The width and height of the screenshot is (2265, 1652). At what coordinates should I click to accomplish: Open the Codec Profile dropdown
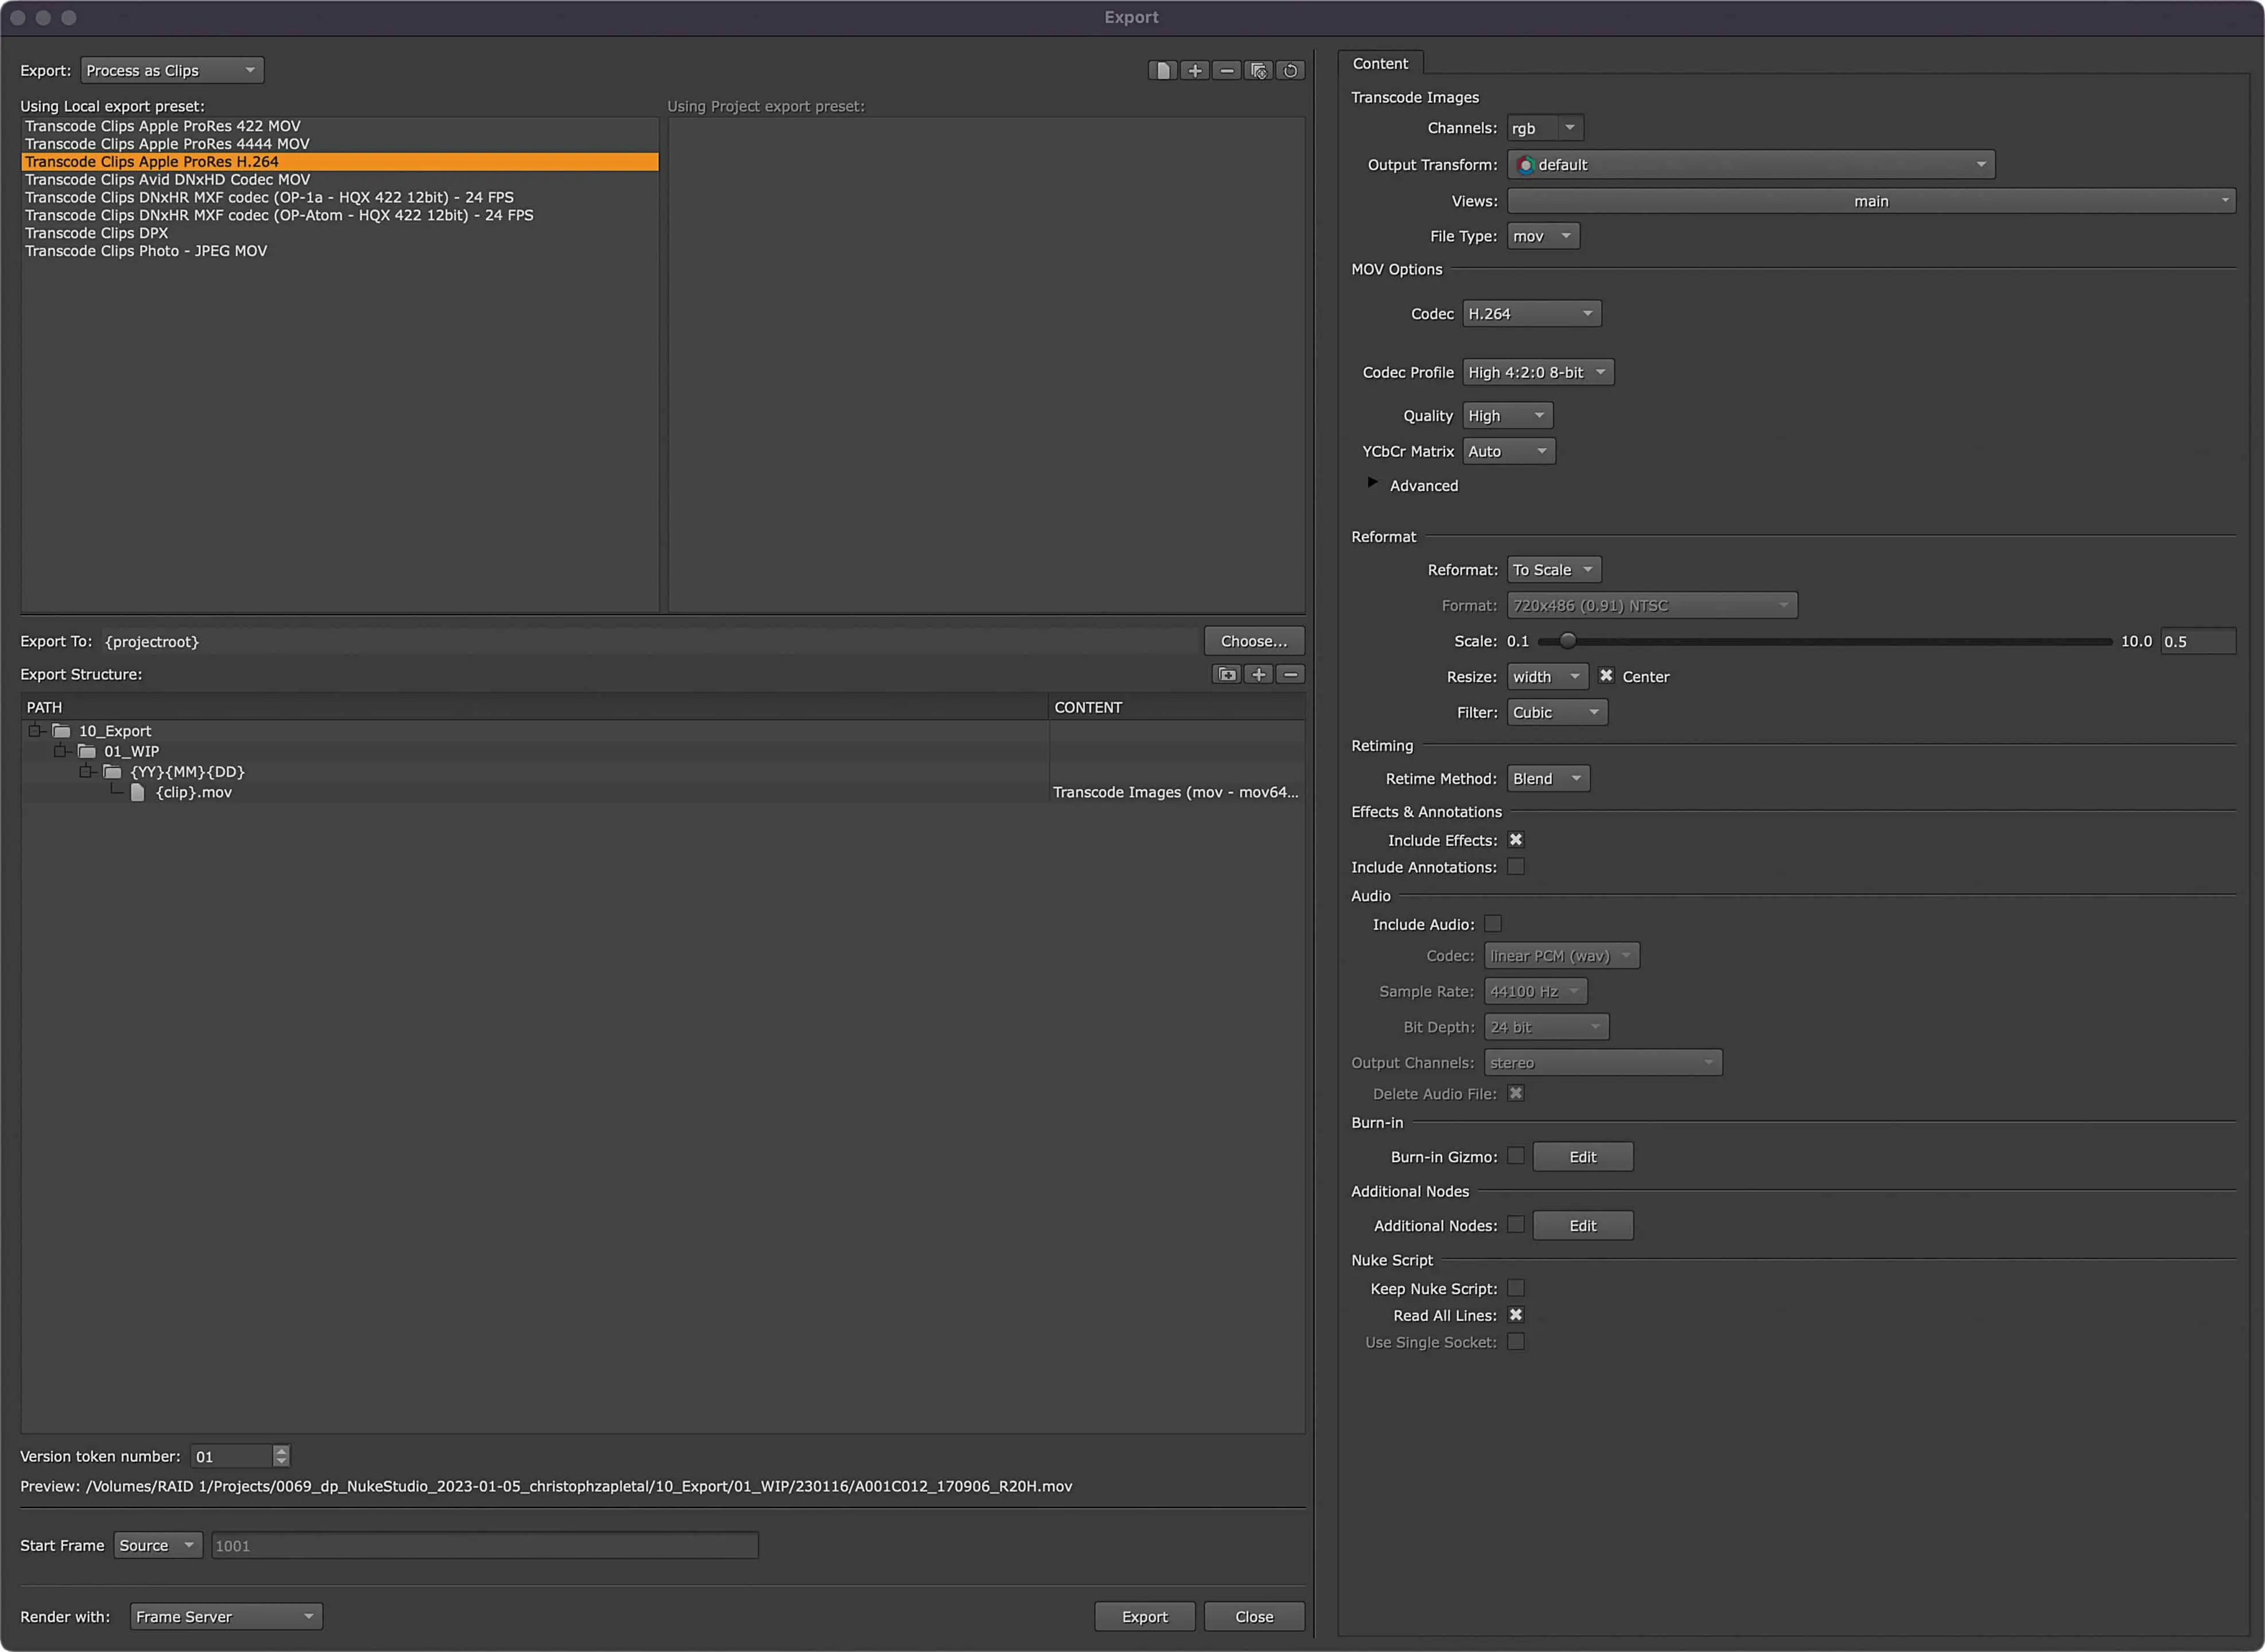(x=1537, y=372)
